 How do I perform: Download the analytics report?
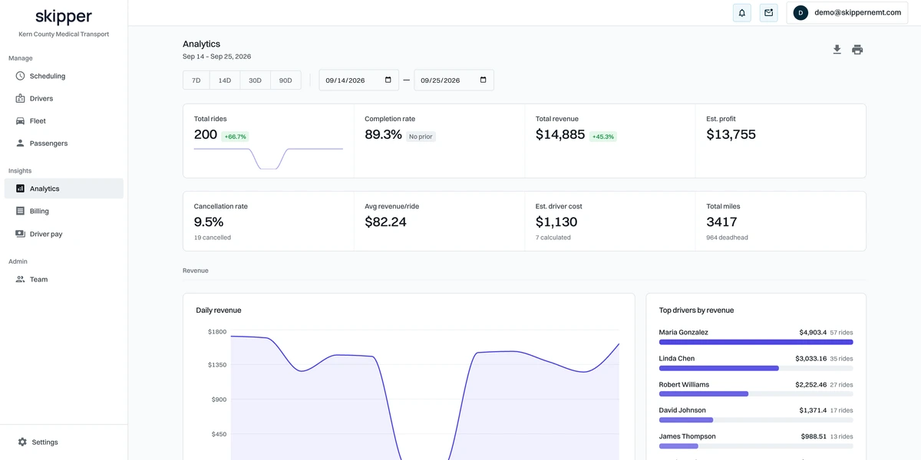(x=837, y=50)
